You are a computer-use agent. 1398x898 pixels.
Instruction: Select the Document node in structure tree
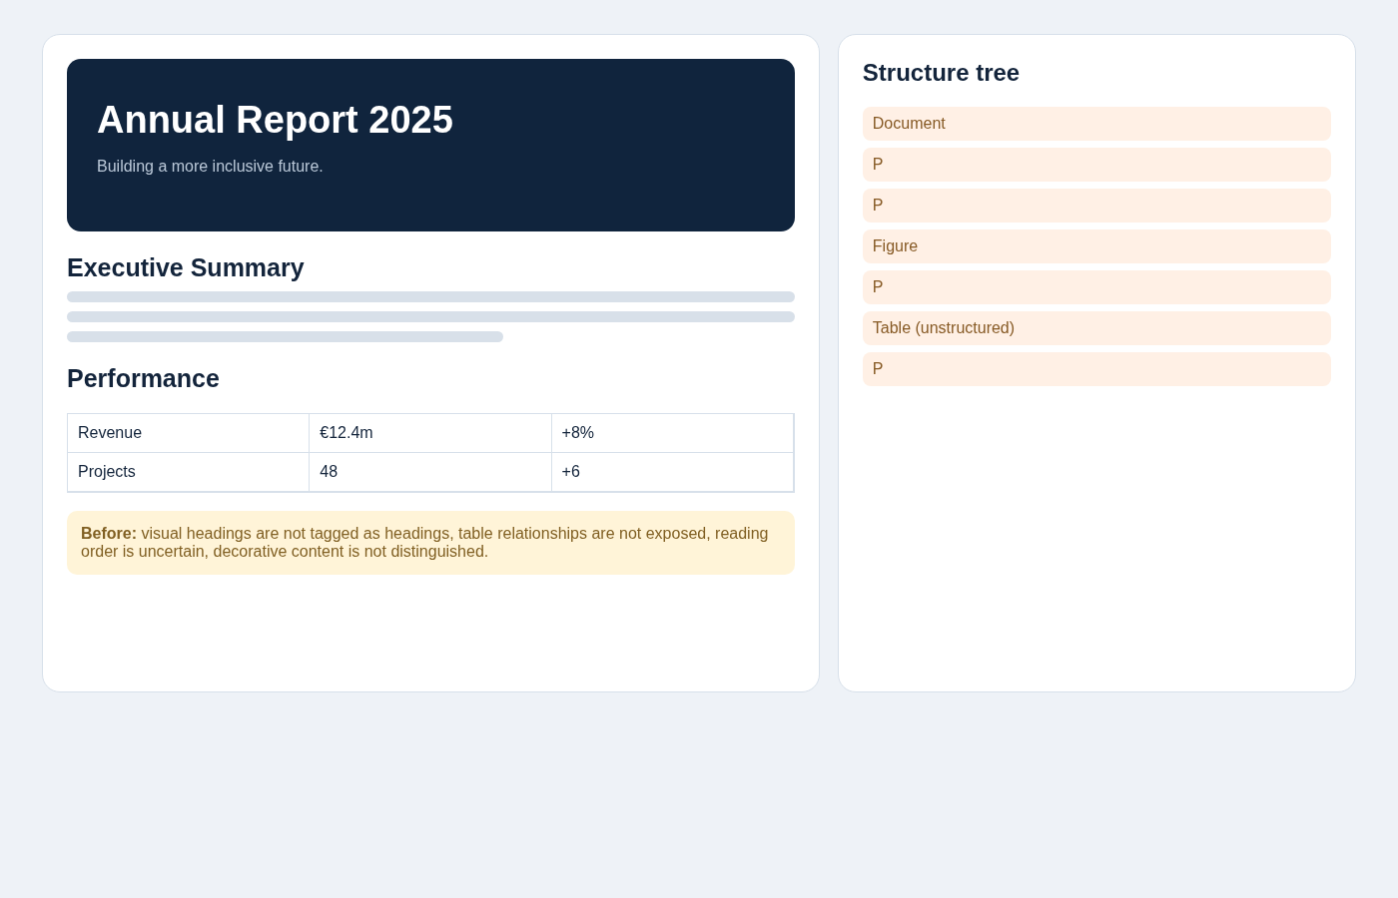pos(1096,124)
